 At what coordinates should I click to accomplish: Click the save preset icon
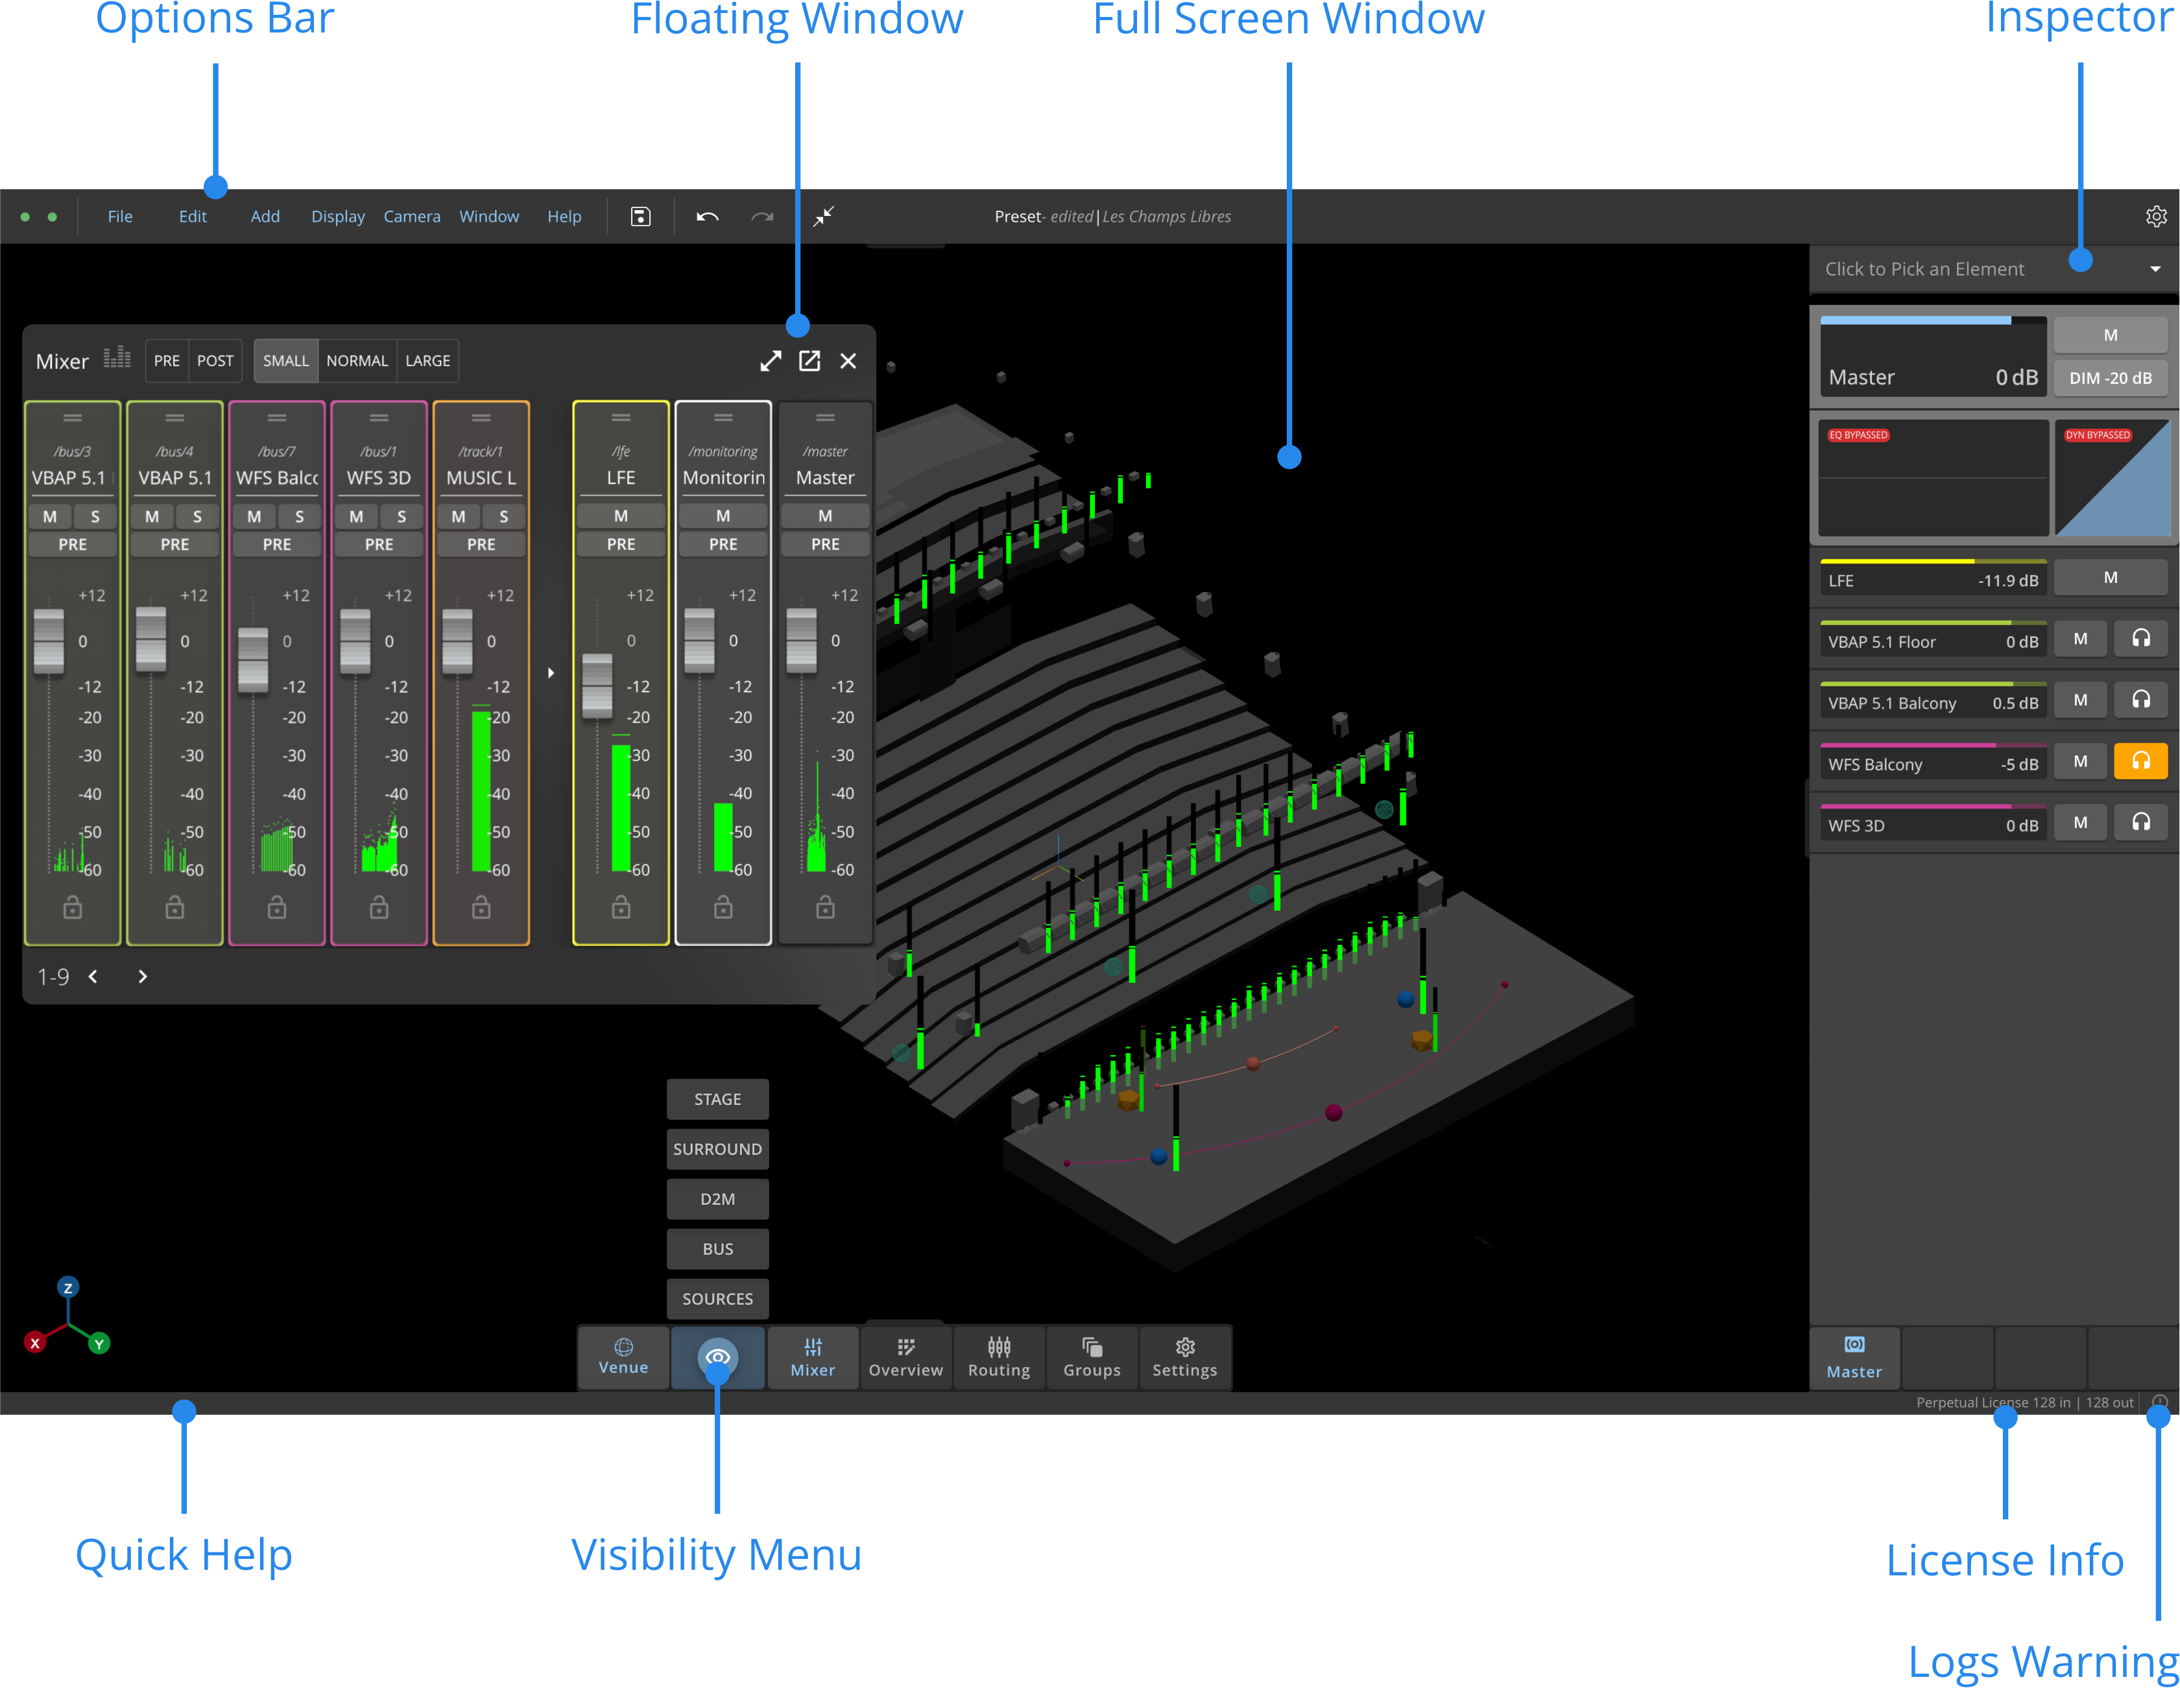click(x=640, y=217)
